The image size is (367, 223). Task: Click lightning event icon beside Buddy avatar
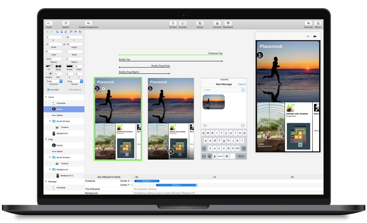tap(103, 89)
